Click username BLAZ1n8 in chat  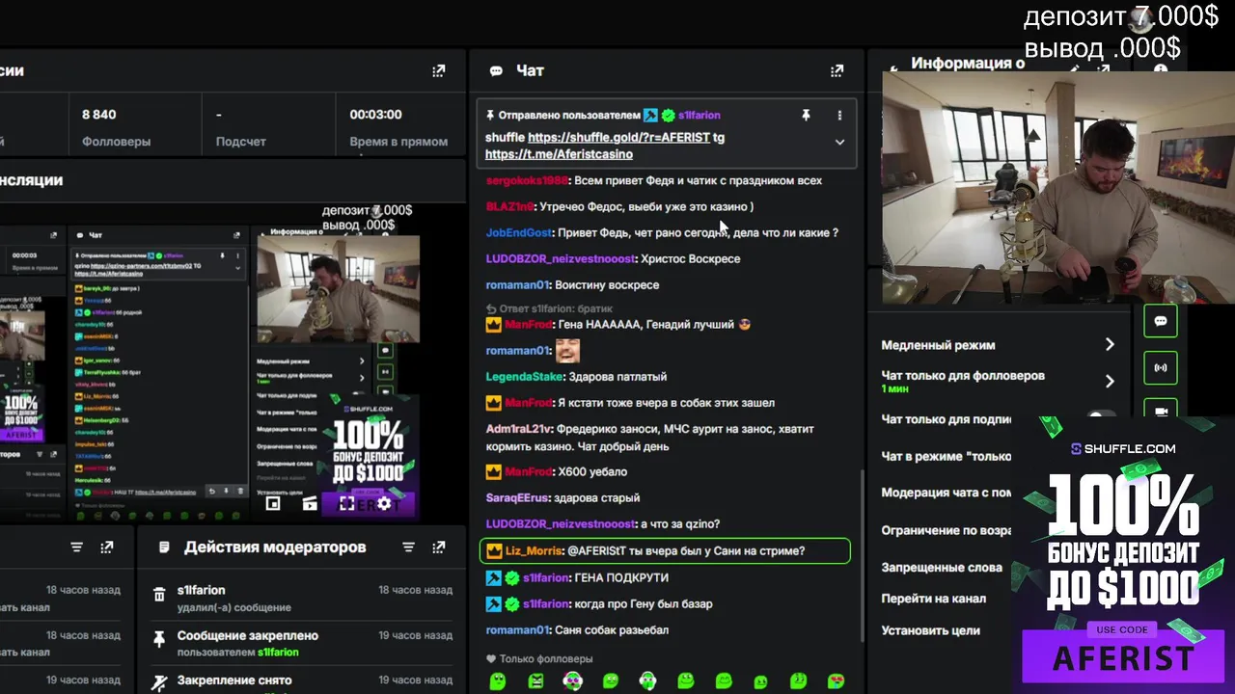tap(509, 206)
